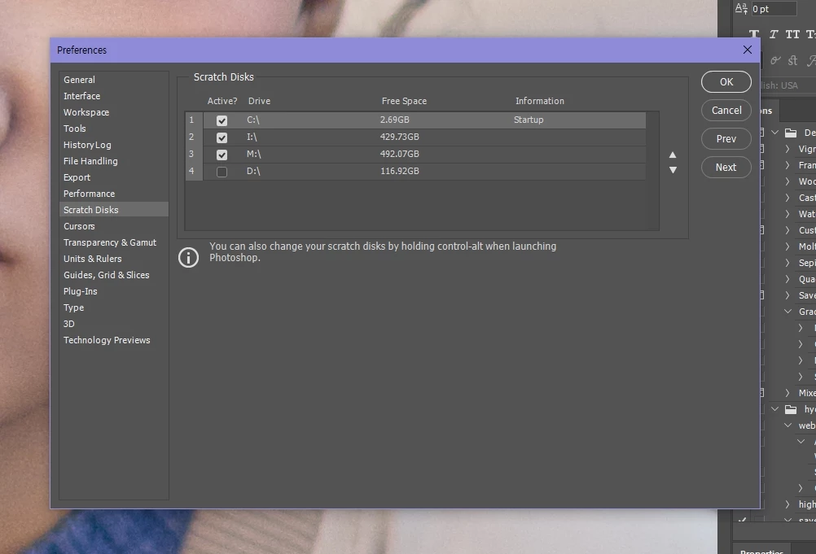This screenshot has height=554, width=816.
Task: Expand the 'high' action in Actions panel
Action: click(787, 504)
